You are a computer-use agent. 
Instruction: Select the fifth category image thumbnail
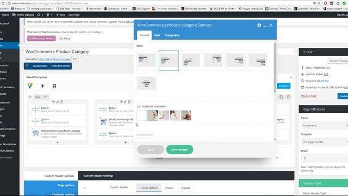pos(186,115)
